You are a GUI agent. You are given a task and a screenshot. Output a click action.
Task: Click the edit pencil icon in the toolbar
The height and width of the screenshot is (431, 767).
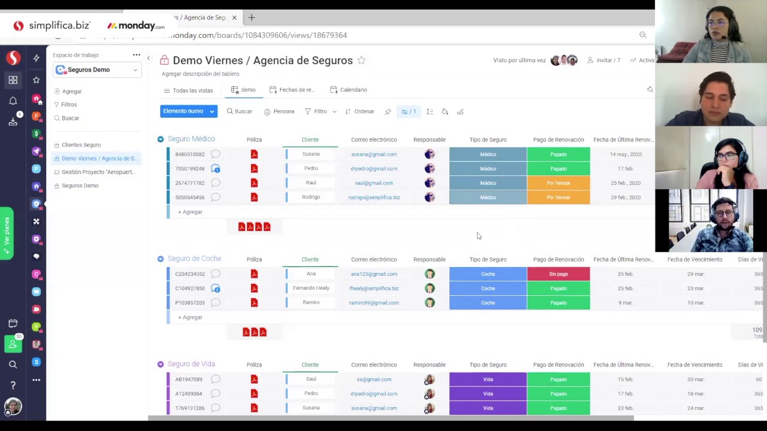click(x=460, y=111)
